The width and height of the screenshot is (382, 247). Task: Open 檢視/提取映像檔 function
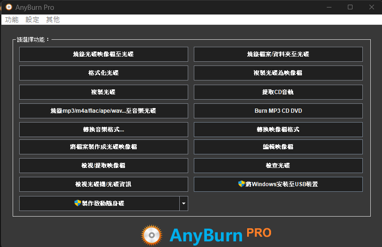coord(103,166)
